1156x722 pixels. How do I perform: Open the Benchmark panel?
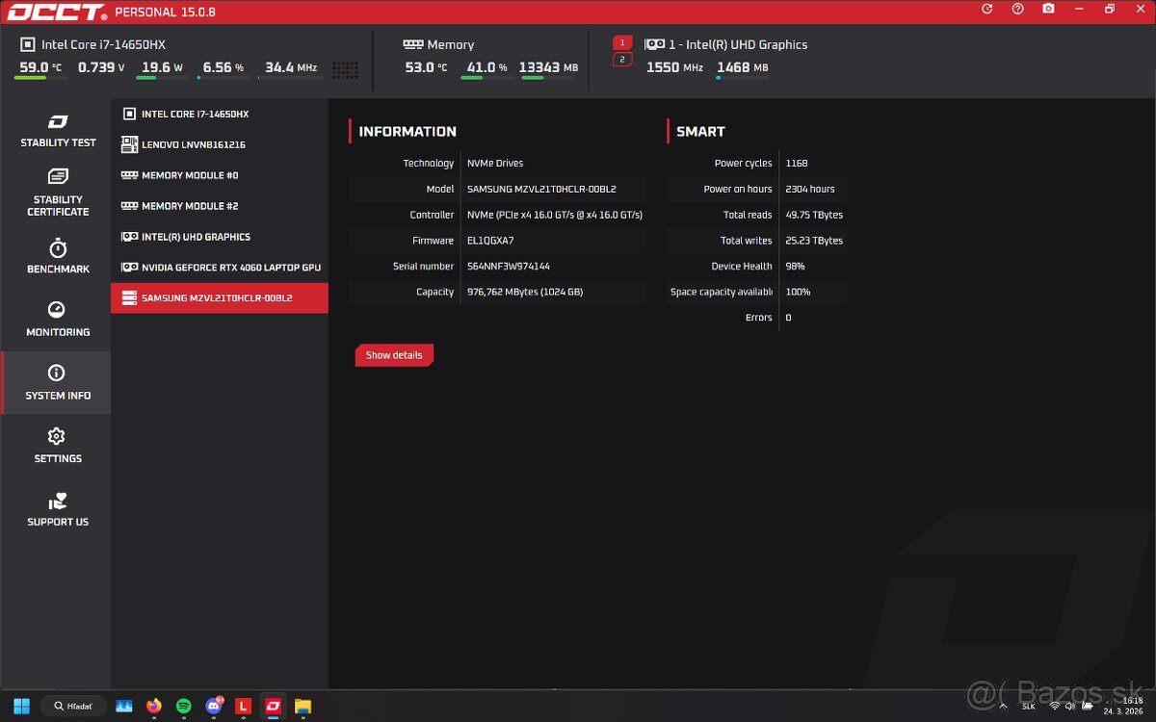click(x=57, y=256)
